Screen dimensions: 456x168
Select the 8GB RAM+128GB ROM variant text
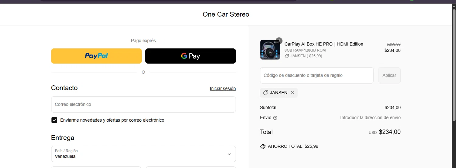click(305, 50)
